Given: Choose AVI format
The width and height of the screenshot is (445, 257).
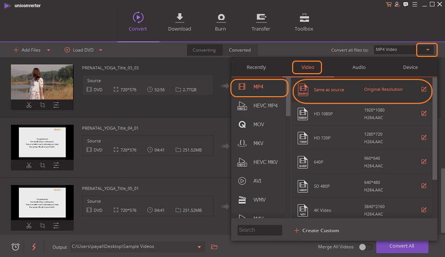Looking at the screenshot, I should (x=259, y=181).
